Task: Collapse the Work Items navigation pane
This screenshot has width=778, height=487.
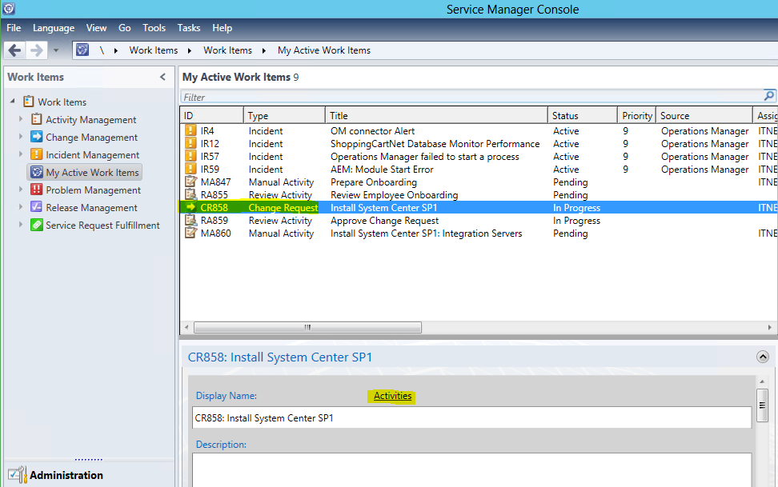Action: [163, 78]
